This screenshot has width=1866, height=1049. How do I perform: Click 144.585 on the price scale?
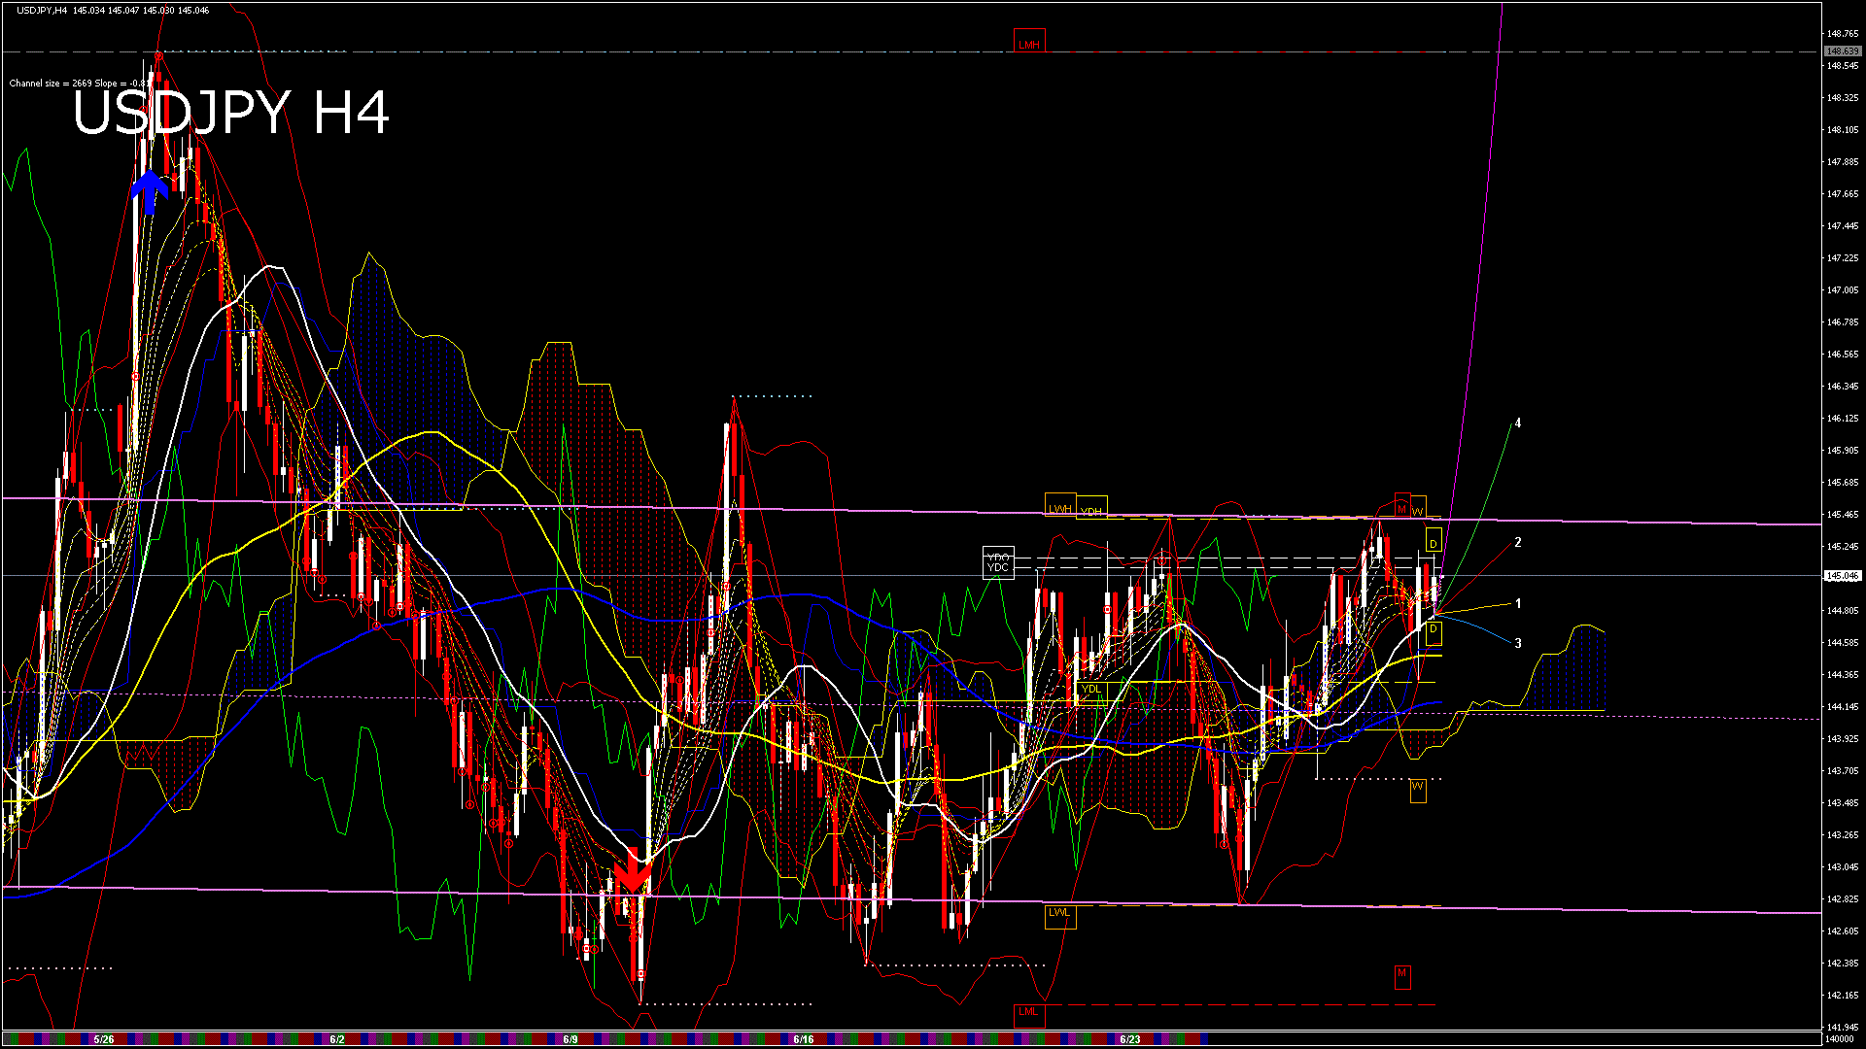1843,643
